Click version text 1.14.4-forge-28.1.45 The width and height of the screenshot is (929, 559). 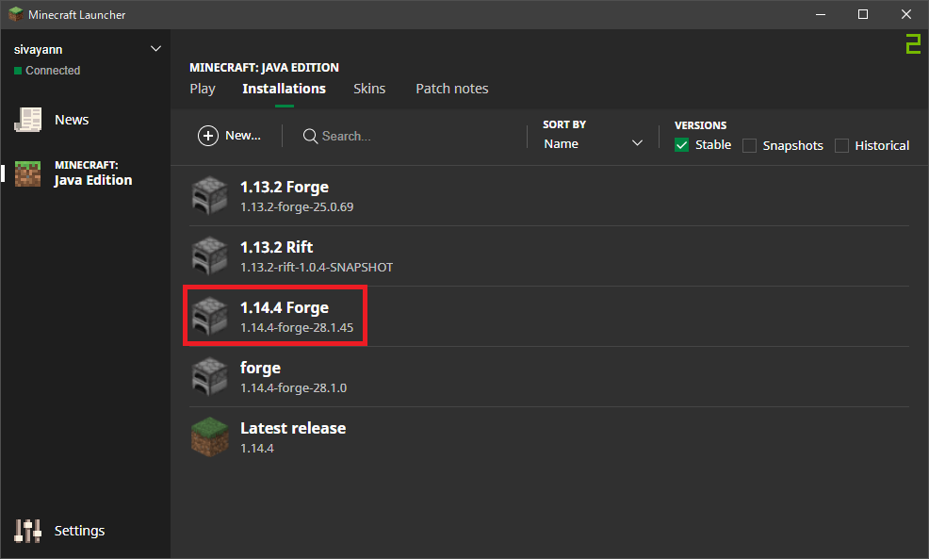tap(297, 328)
